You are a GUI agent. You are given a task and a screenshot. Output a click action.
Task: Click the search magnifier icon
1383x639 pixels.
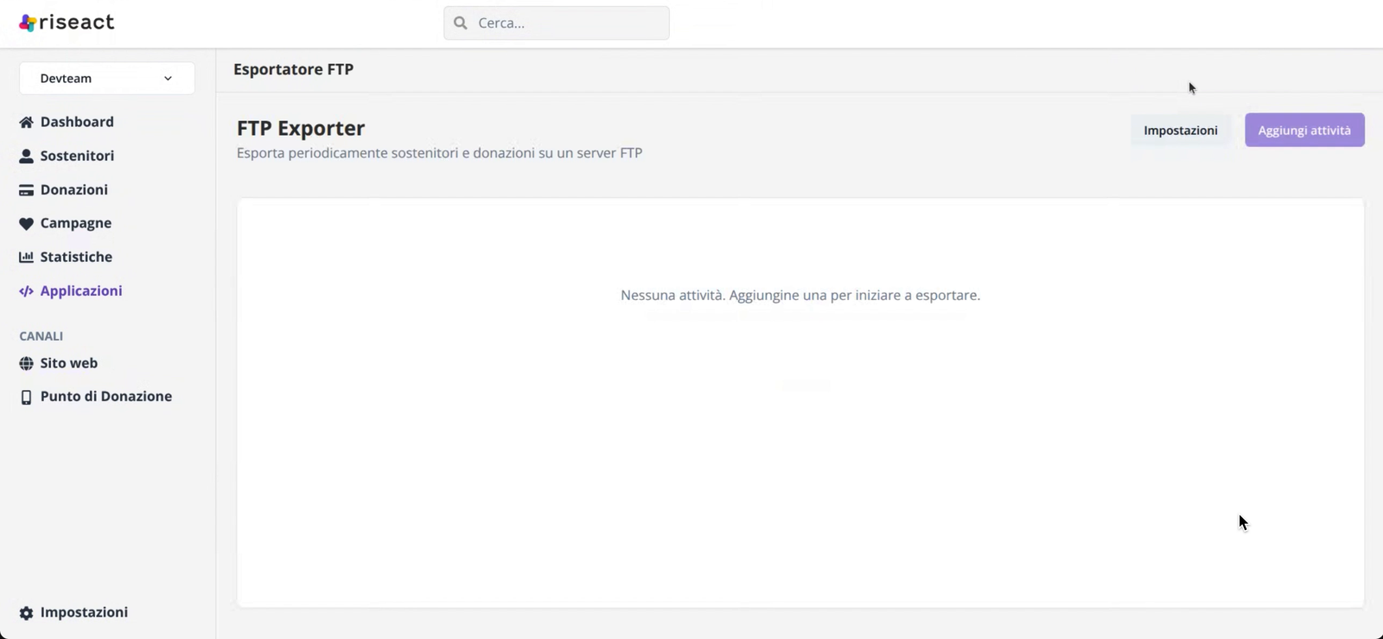pyautogui.click(x=461, y=23)
